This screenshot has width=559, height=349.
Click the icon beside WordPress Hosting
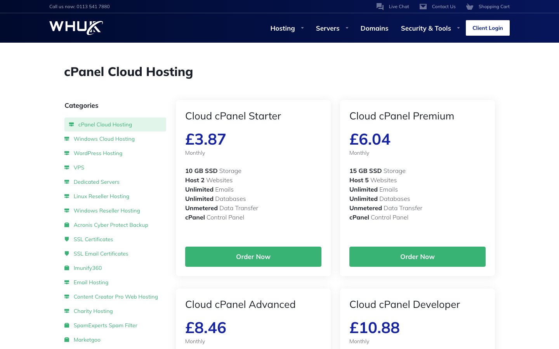(67, 153)
